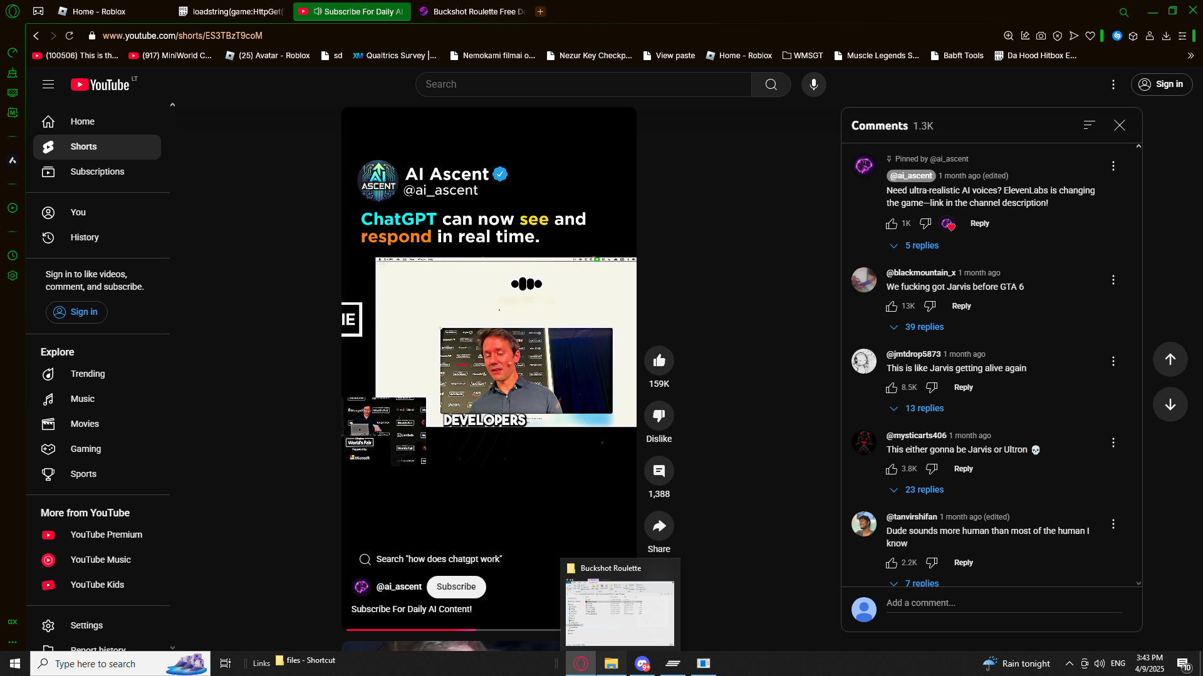
Task: Like the Short with thumbs up
Action: [x=659, y=361]
